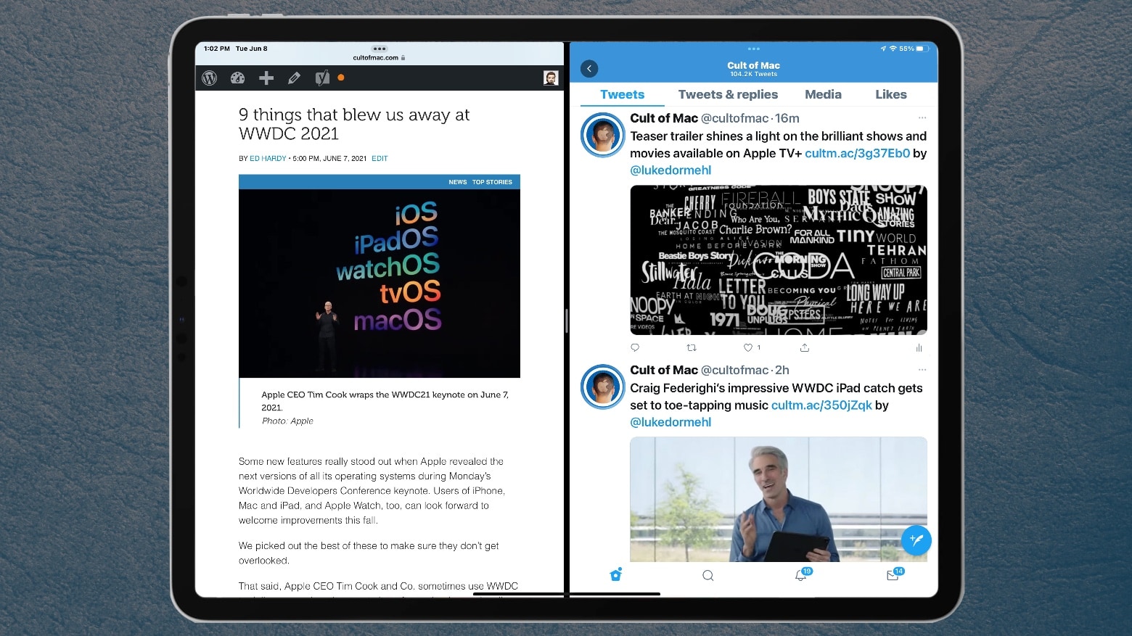The height and width of the screenshot is (636, 1132).
Task: Open Twitter search with the magnifier icon
Action: tap(707, 574)
